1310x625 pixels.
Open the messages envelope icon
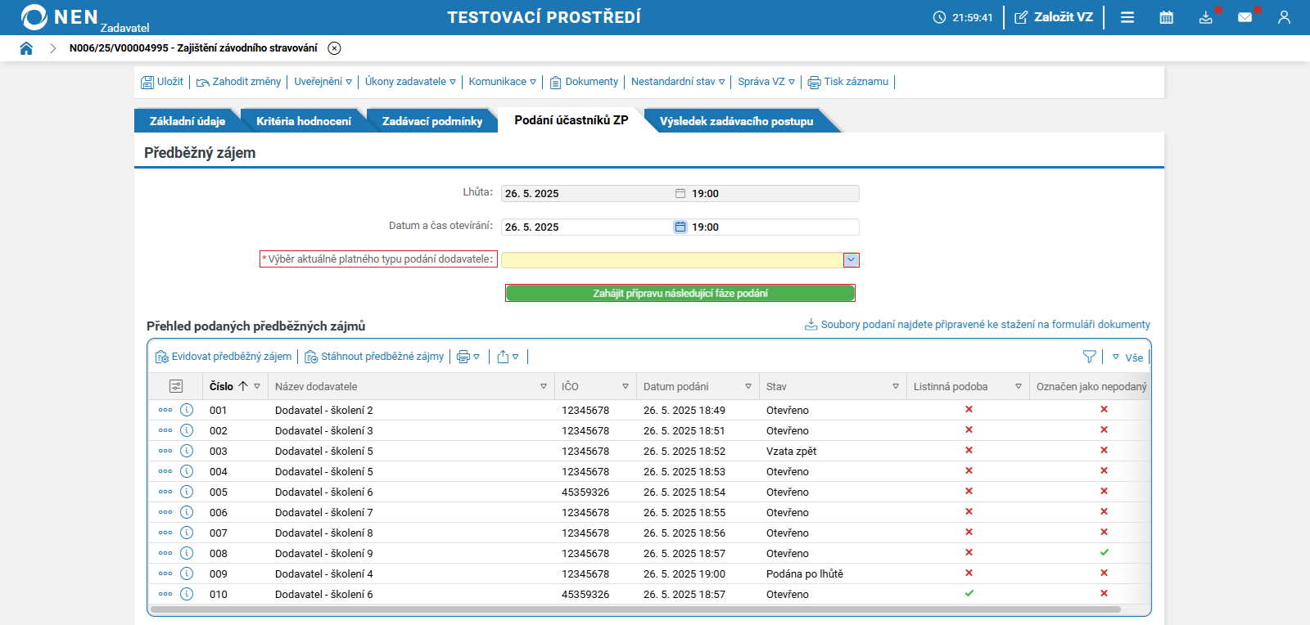(1244, 17)
